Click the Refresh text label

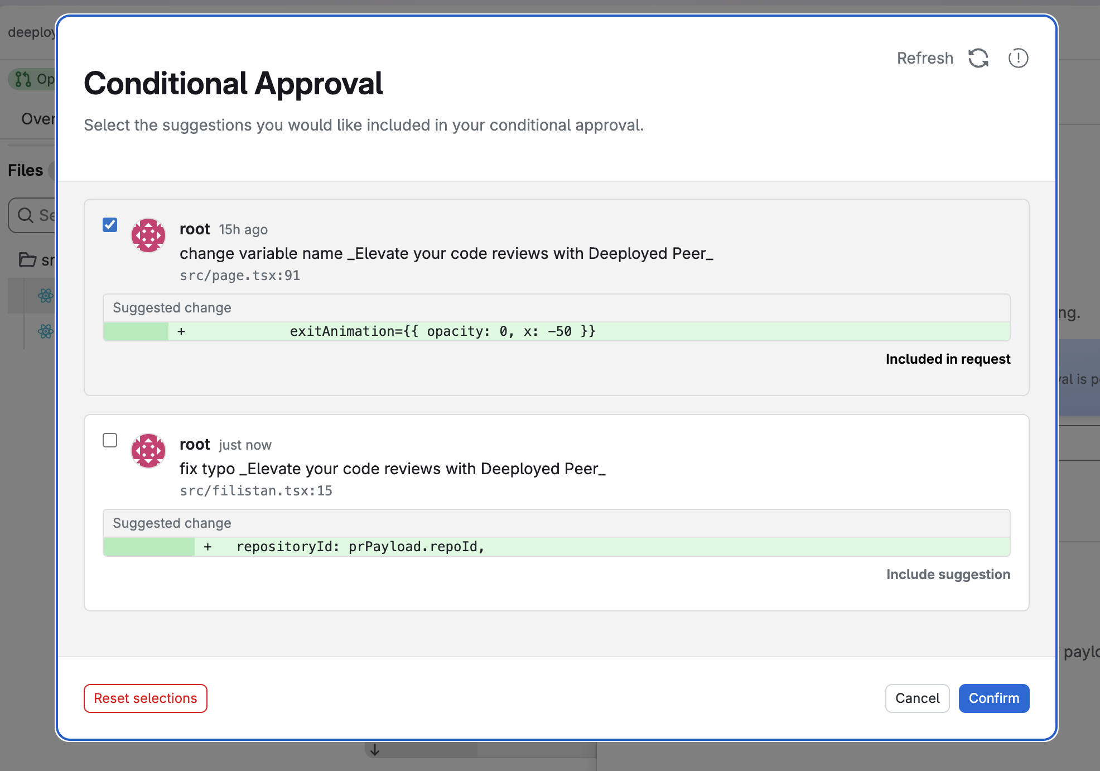click(924, 58)
